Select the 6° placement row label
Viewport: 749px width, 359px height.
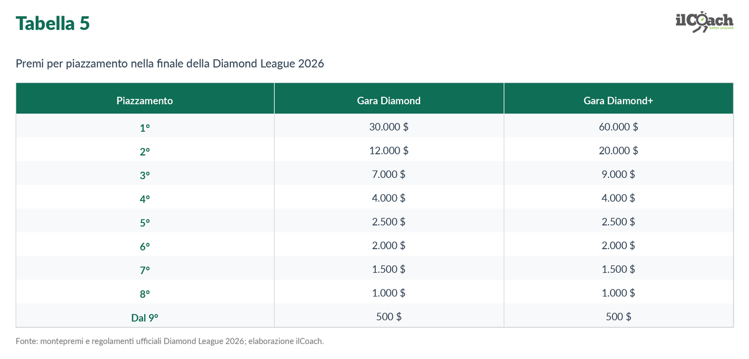tap(145, 246)
